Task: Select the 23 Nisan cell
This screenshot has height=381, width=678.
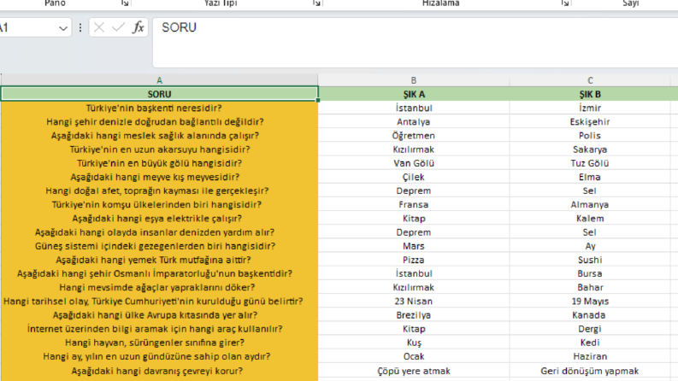Action: (414, 301)
